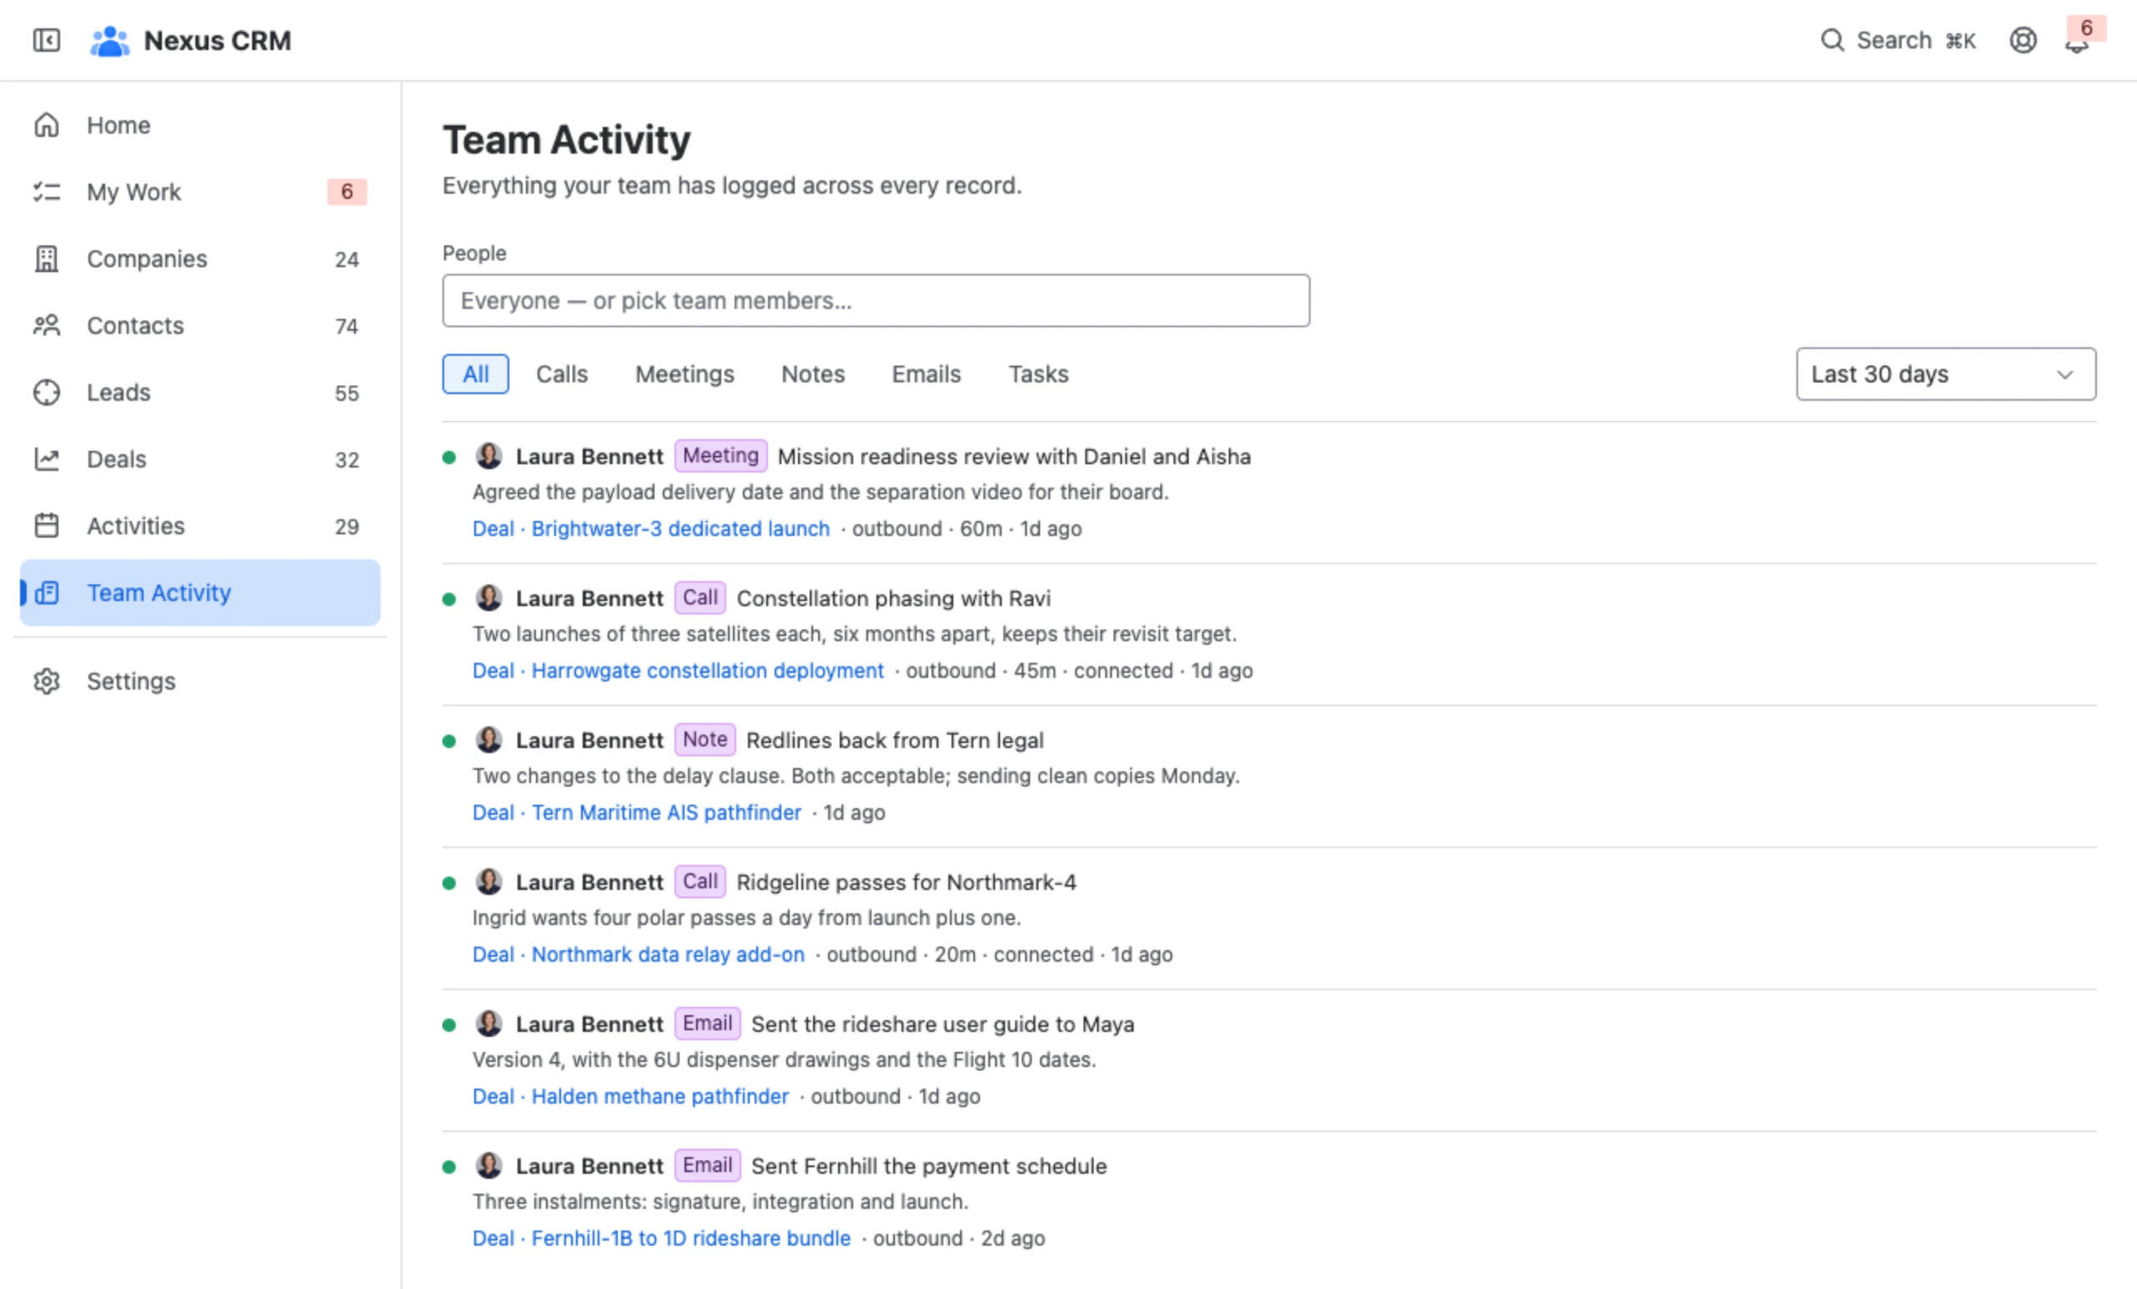Image resolution: width=2137 pixels, height=1289 pixels.
Task: Switch to the Tasks tab
Action: (1038, 374)
